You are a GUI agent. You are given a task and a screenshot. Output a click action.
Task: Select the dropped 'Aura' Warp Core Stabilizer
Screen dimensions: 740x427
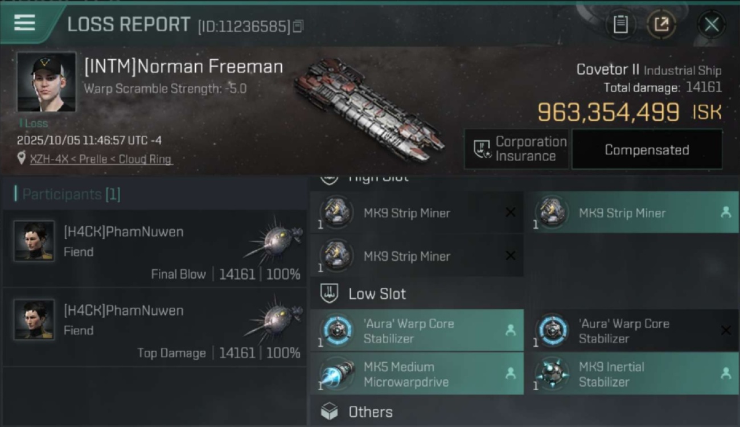417,331
